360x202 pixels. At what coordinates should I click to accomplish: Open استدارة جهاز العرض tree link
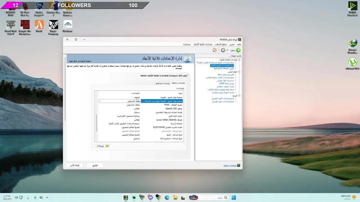pos(225,81)
